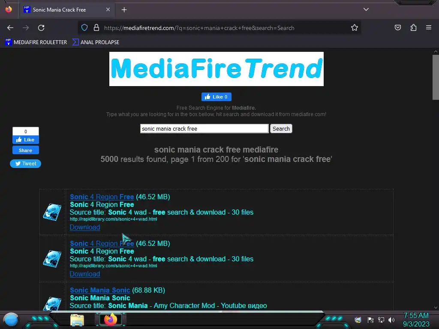Click the scrollbar up arrow

tap(436, 51)
